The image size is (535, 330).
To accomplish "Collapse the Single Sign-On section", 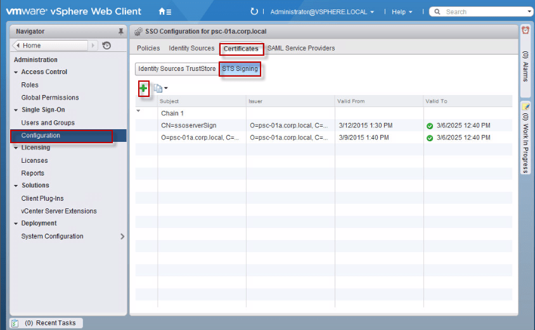I will click(16, 110).
